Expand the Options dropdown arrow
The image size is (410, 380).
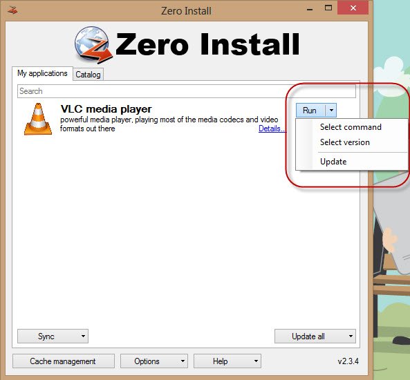[183, 361]
